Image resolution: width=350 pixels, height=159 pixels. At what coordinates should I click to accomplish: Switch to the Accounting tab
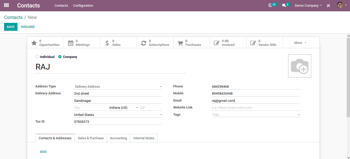coord(118,138)
